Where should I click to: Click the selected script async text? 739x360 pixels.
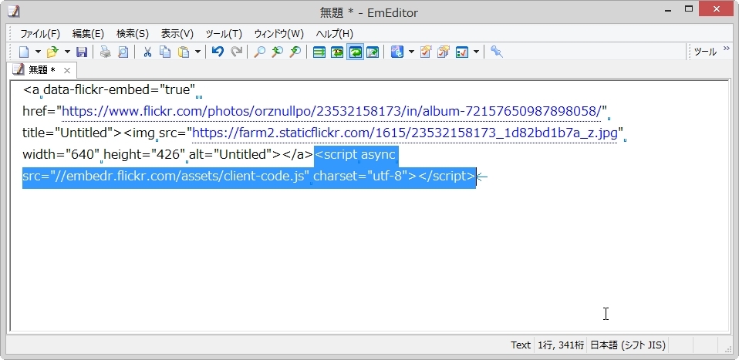pos(356,154)
